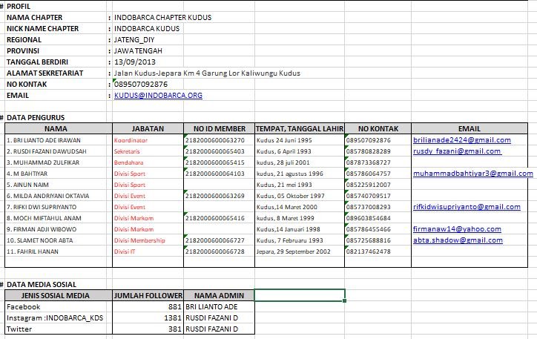Image resolution: width=537 pixels, height=339 pixels.
Task: Open rifkidwisupriyanto@gmail.com email link
Action: point(467,206)
